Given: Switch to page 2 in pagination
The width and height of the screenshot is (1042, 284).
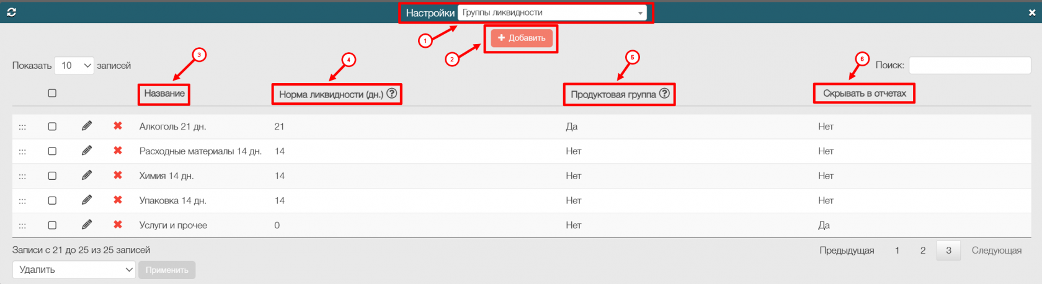Looking at the screenshot, I should [923, 251].
